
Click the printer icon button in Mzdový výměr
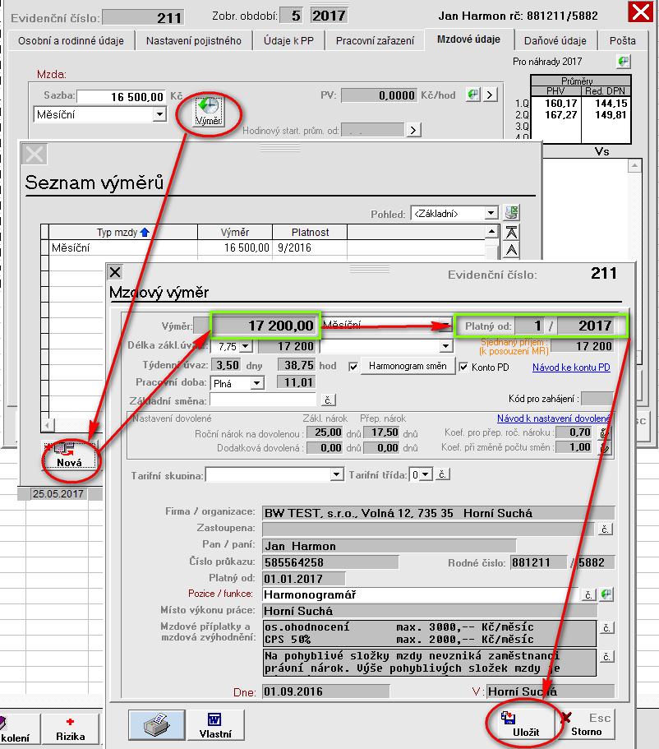[x=156, y=724]
